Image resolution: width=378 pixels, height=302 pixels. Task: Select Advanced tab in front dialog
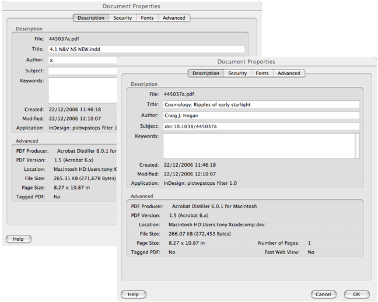(289, 73)
